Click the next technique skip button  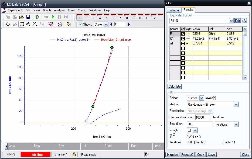[x=66, y=17]
